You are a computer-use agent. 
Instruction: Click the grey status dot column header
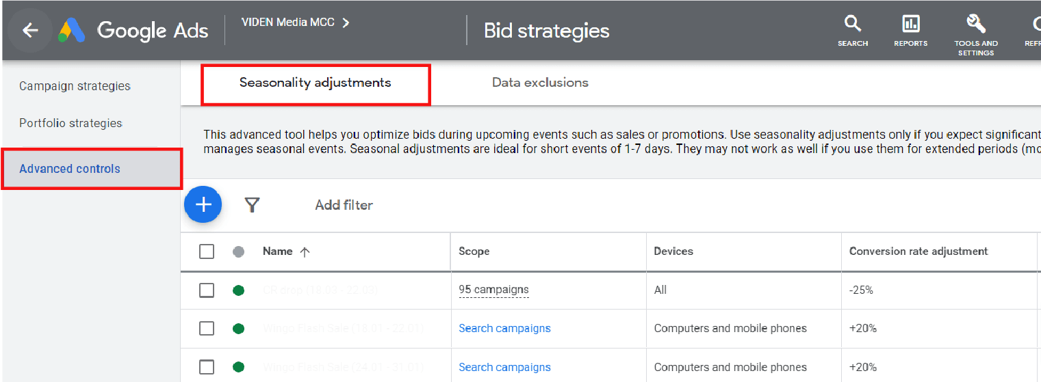point(238,252)
